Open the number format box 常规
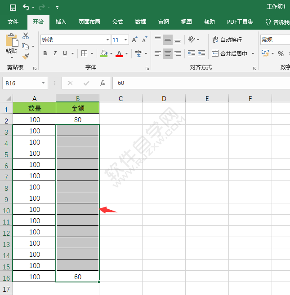290x295 pixels. (275, 40)
